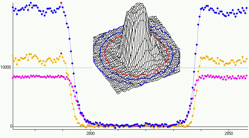Click the 2800 x-axis label
The height and width of the screenshot is (138, 249).
[90, 133]
